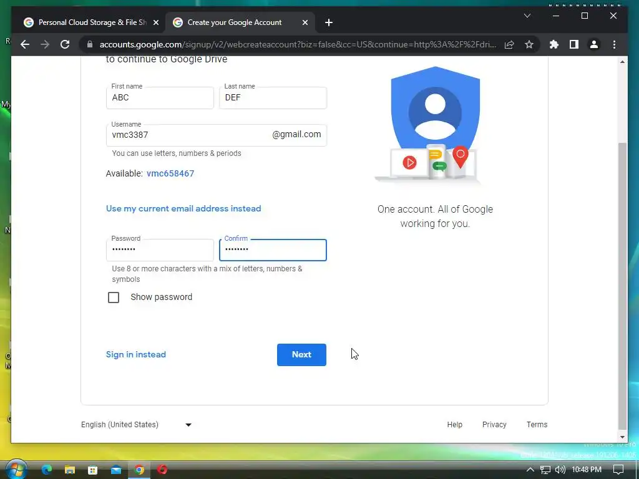Click Use my current email address instead
The image size is (639, 479).
(x=183, y=208)
